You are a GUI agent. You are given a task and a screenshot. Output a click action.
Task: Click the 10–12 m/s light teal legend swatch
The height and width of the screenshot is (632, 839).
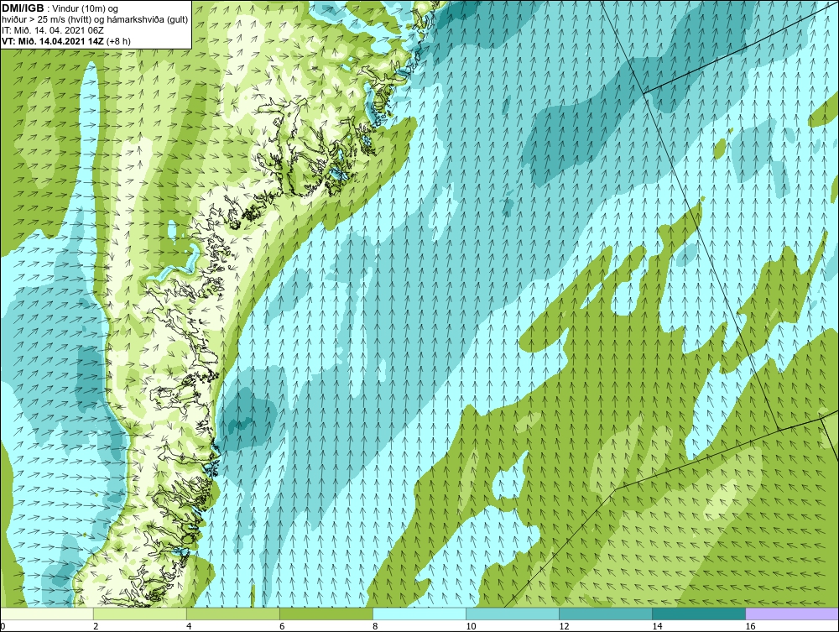[x=513, y=614]
